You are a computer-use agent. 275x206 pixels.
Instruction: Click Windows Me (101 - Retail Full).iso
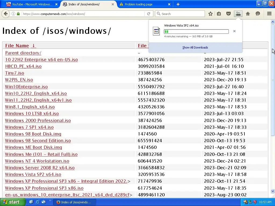tap(41, 154)
